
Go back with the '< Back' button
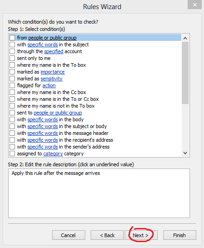pos(107,235)
